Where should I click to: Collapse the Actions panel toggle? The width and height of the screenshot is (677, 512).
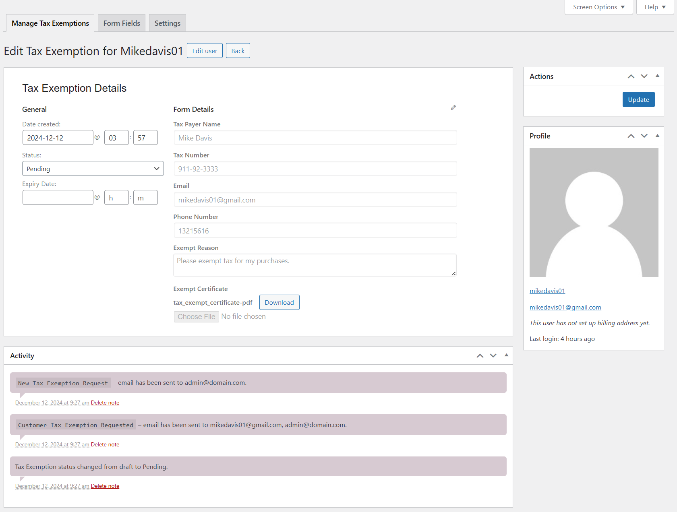[x=657, y=76]
